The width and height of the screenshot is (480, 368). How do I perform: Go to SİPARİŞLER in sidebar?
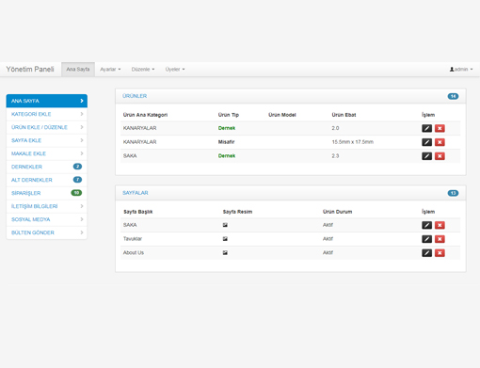pyautogui.click(x=47, y=193)
